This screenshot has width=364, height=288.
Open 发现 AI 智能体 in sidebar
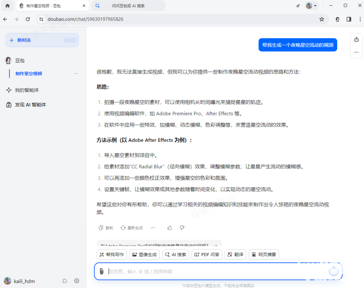30,105
